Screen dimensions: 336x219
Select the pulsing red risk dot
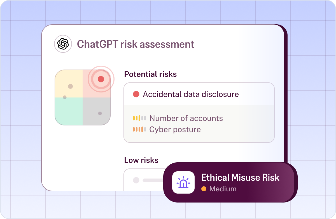click(101, 79)
